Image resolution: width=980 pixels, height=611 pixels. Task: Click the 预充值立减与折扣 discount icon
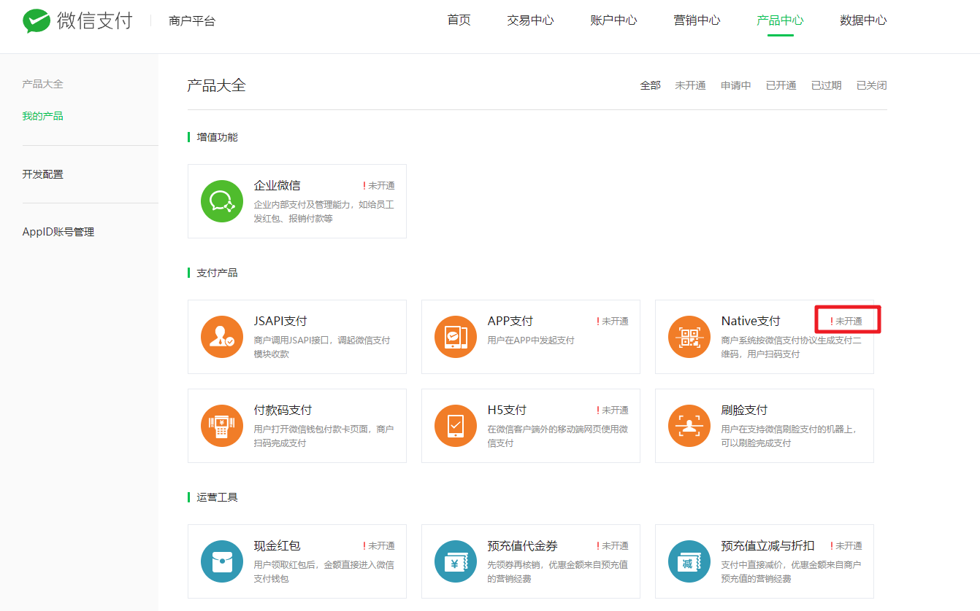[x=689, y=561]
